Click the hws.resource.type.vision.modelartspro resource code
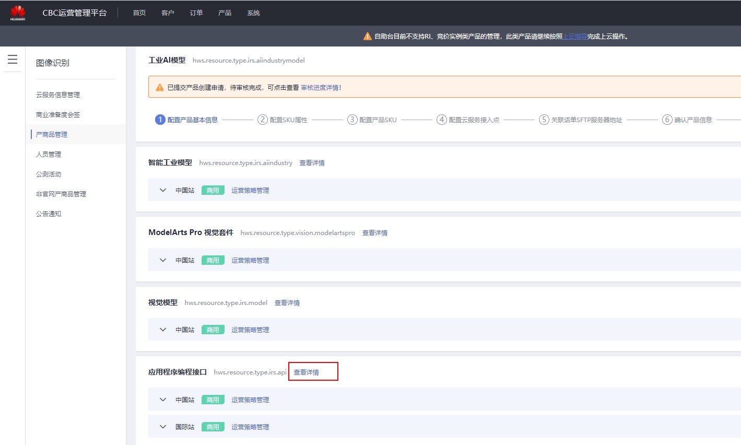741x445 pixels. [298, 233]
